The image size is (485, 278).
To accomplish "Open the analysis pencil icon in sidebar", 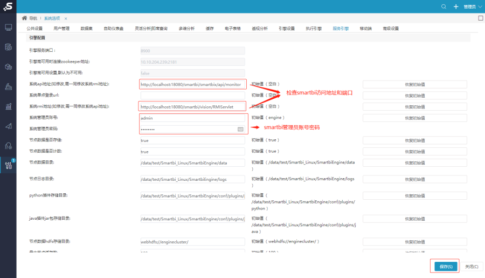I will (8, 87).
